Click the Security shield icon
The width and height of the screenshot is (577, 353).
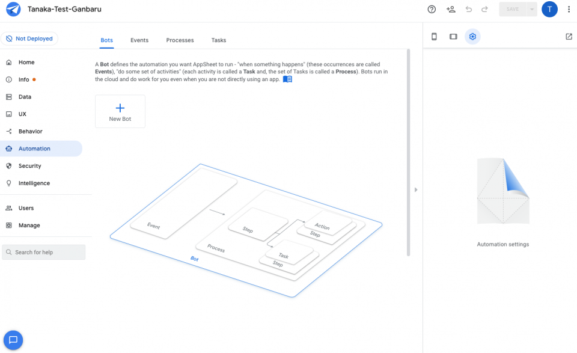pyautogui.click(x=9, y=166)
